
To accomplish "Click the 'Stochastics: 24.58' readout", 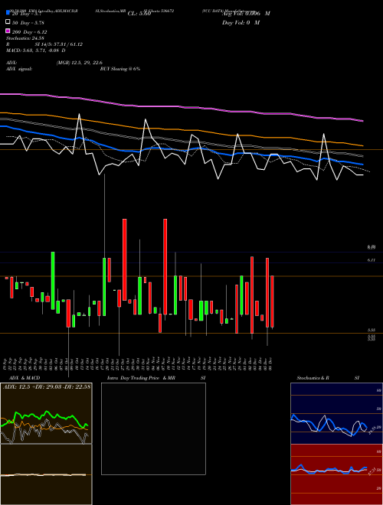I will click(x=25, y=38).
